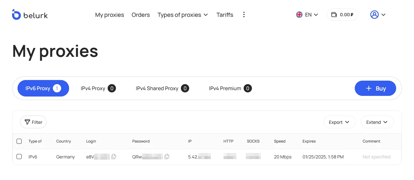Expand the Extend dropdown
The width and height of the screenshot is (414, 180).
coord(377,122)
